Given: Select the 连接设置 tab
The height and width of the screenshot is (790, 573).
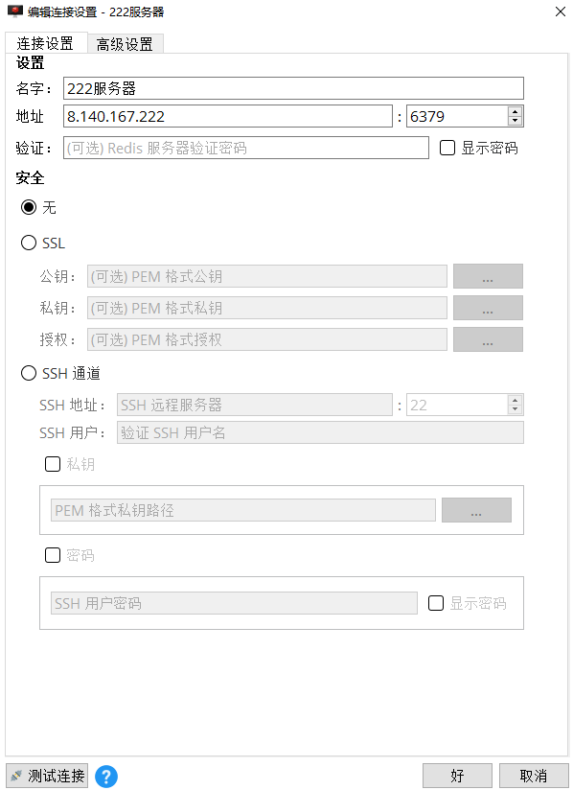Looking at the screenshot, I should 46,43.
